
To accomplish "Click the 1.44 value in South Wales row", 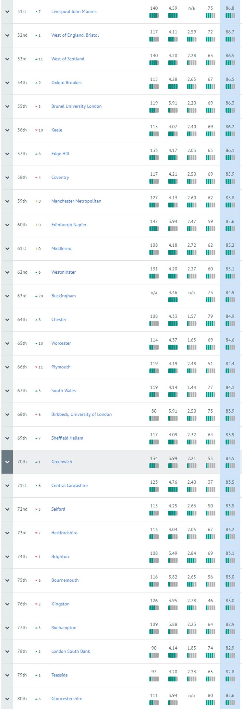I will [x=192, y=387].
